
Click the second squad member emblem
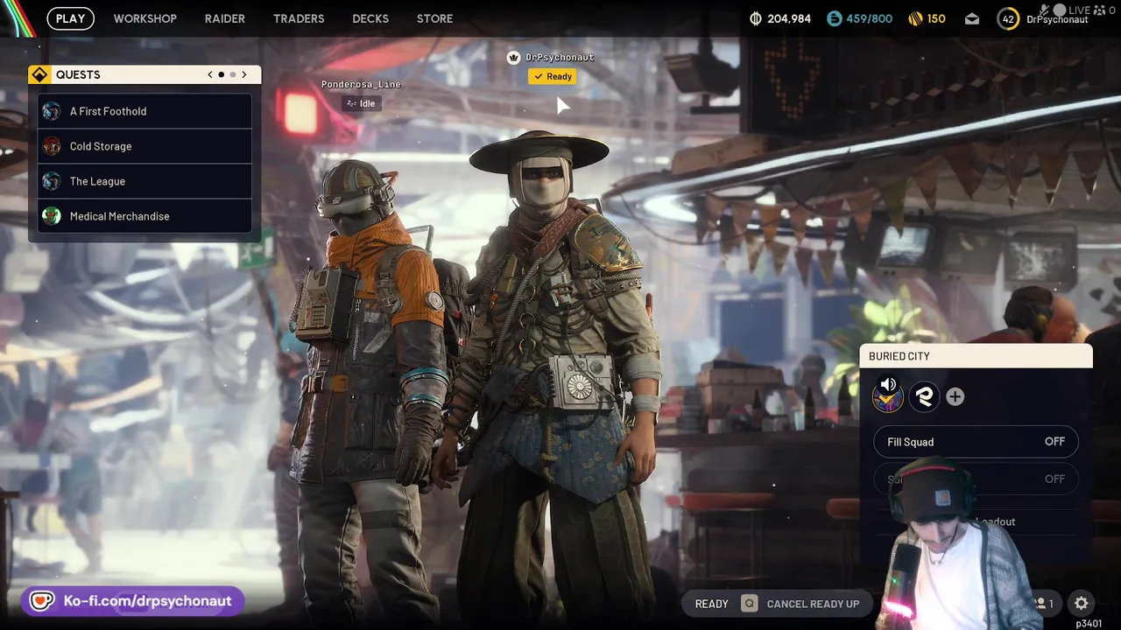tap(924, 396)
